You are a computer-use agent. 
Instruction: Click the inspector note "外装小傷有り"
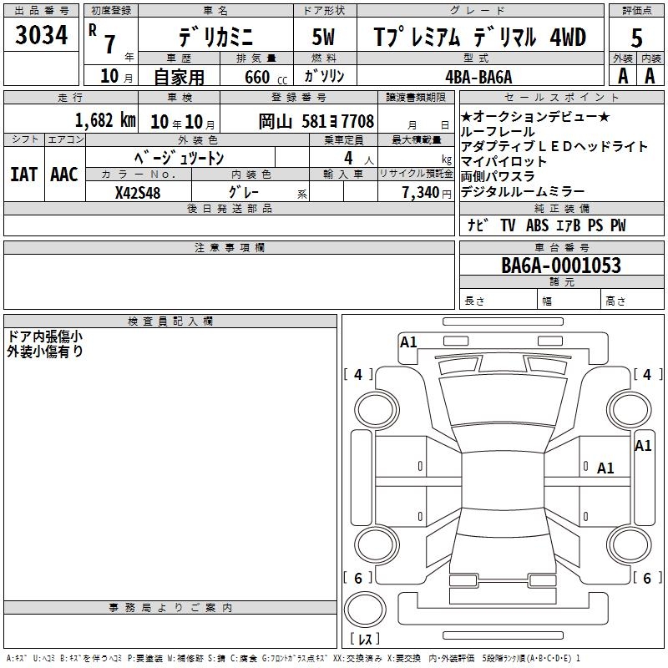[45, 352]
